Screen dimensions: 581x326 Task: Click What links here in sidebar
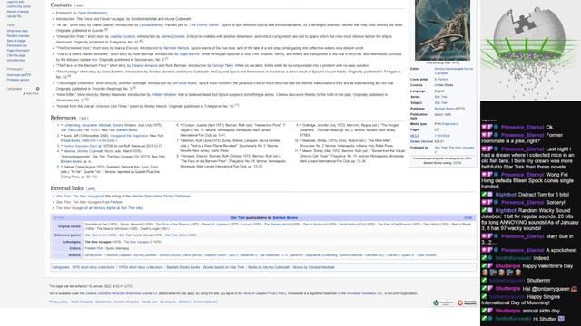coord(17,31)
